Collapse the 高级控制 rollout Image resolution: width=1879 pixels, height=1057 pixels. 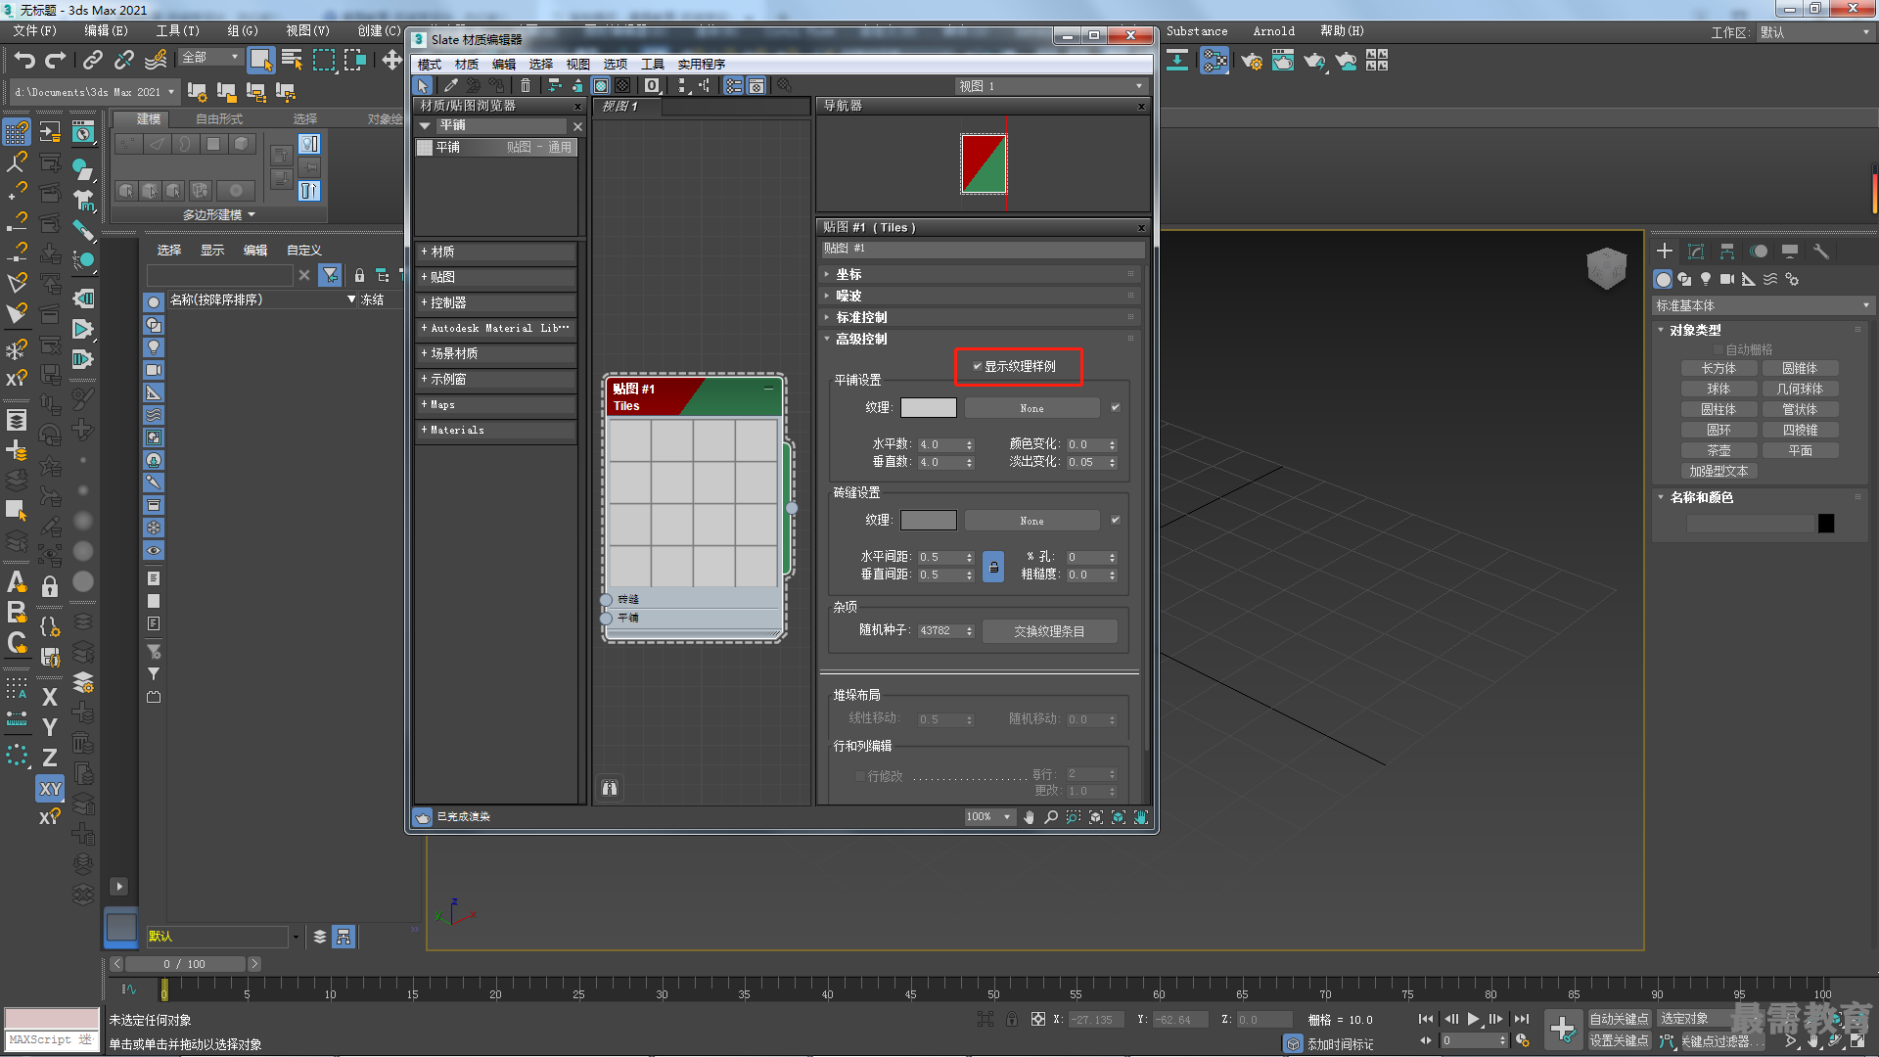pyautogui.click(x=979, y=339)
